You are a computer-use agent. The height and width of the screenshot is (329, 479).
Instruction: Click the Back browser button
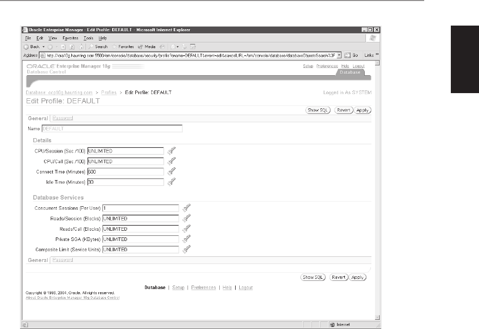tap(32, 47)
